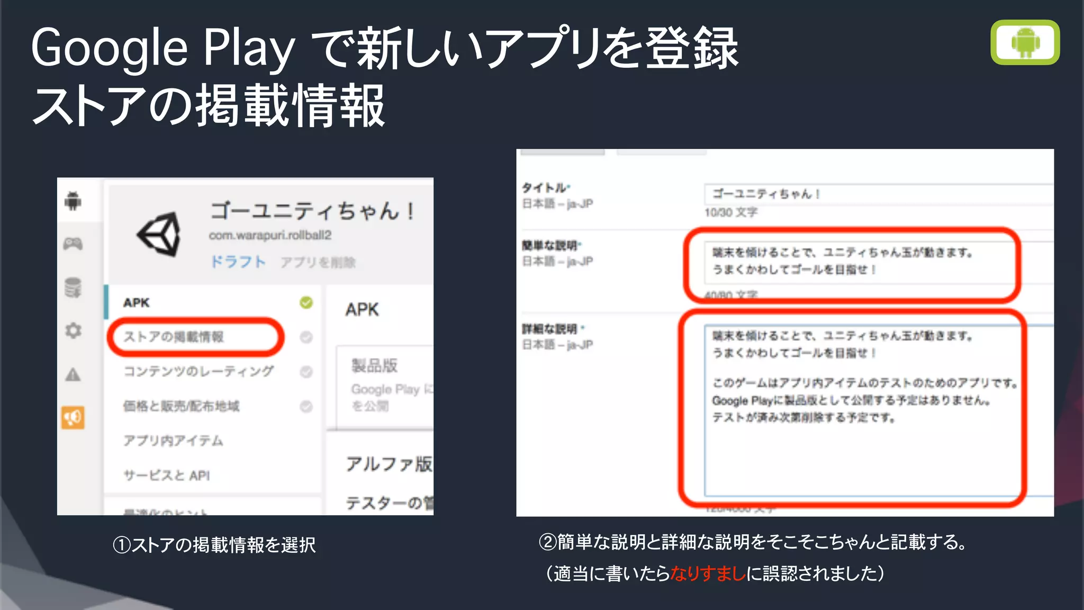Select APK in the side menu
Image resolution: width=1084 pixels, height=610 pixels.
(137, 302)
